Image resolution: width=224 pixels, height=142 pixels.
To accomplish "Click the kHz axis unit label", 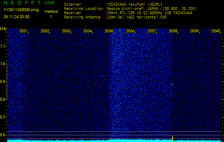I will [3, 29].
